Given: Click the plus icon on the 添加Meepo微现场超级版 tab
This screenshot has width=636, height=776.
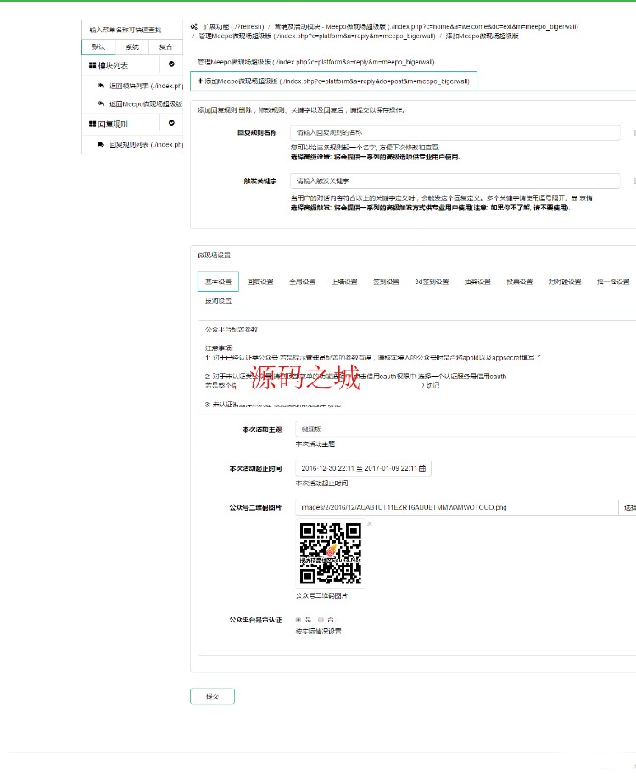Looking at the screenshot, I should [200, 81].
